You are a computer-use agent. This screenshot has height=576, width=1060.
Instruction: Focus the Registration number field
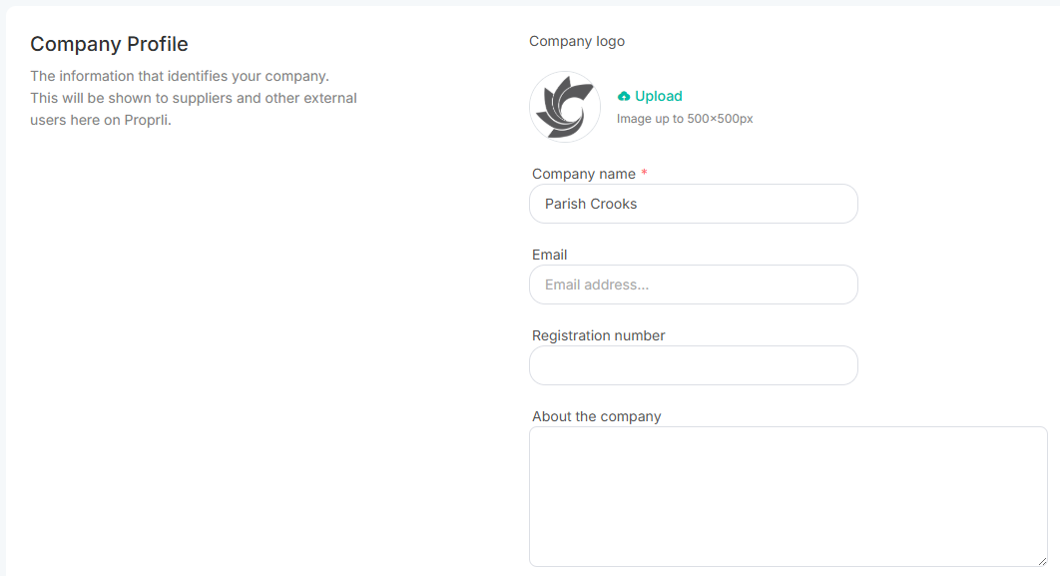[694, 365]
